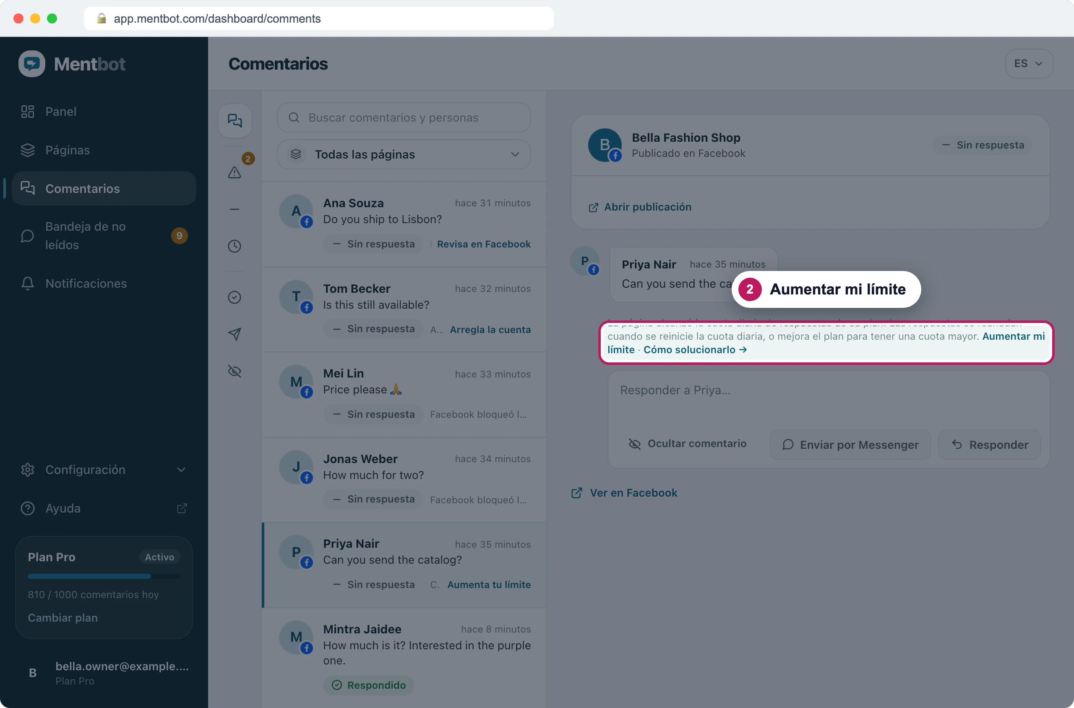Open Tom Becker's comment
The width and height of the screenshot is (1074, 708).
point(404,310)
